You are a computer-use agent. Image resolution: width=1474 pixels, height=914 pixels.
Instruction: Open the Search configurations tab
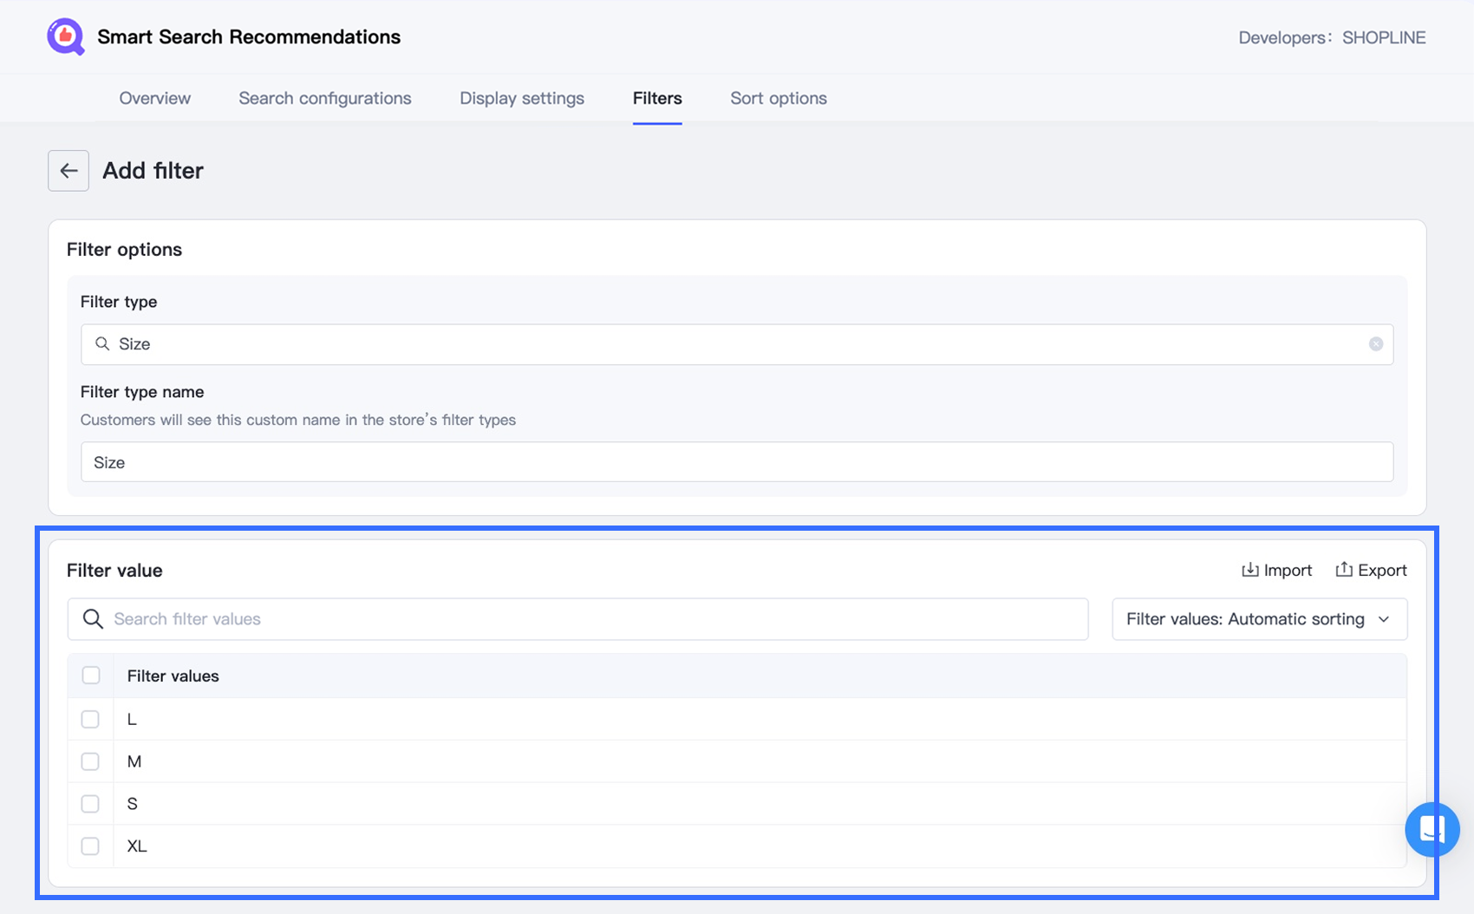pos(325,98)
